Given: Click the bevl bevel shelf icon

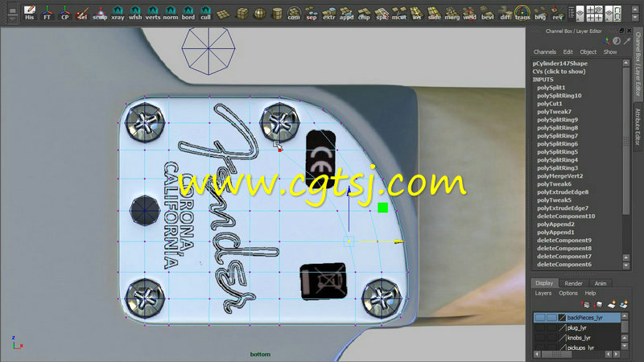Looking at the screenshot, I should pos(488,13).
